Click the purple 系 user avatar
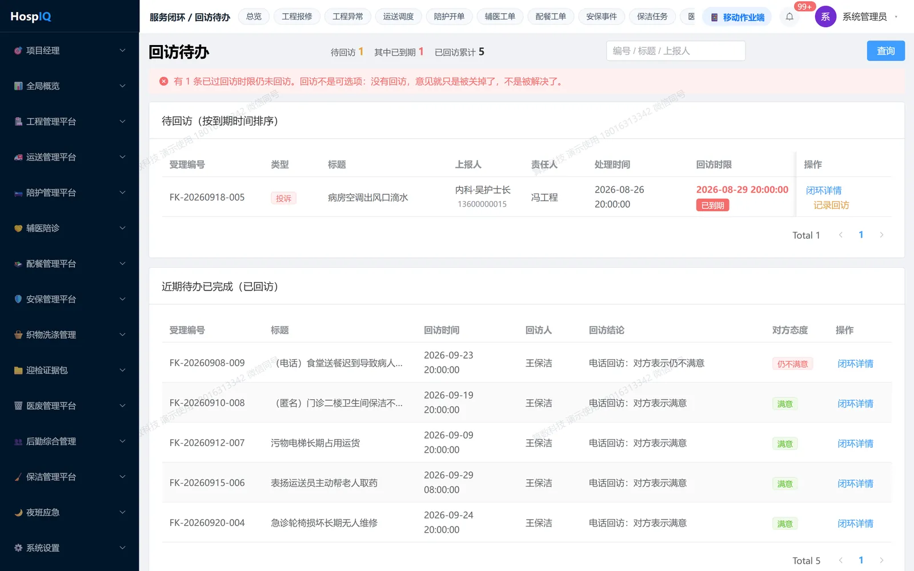Screen dimensions: 914x571 tap(825, 17)
